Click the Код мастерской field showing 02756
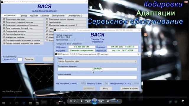The width and height of the screenshot is (189, 106). pos(82,83)
